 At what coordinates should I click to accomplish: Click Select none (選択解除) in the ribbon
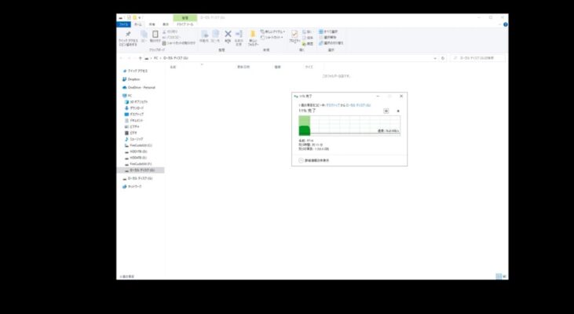point(327,38)
